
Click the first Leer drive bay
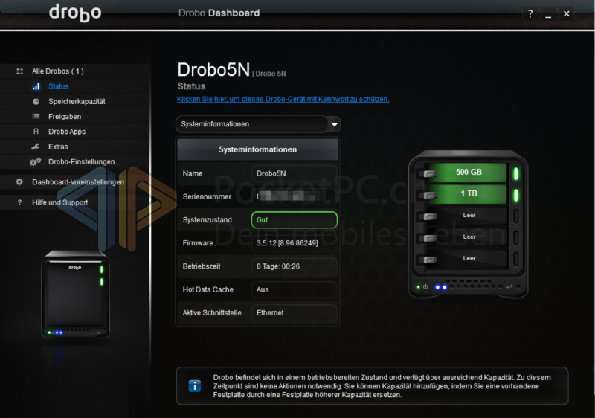468,216
